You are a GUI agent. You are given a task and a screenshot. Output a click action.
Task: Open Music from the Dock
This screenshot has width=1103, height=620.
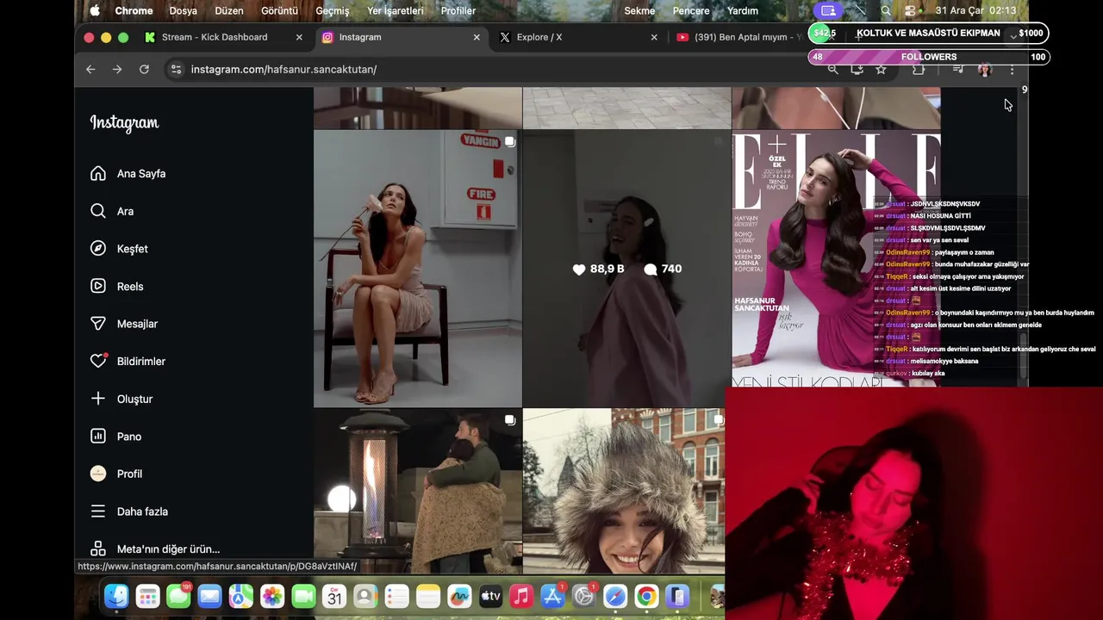(521, 596)
